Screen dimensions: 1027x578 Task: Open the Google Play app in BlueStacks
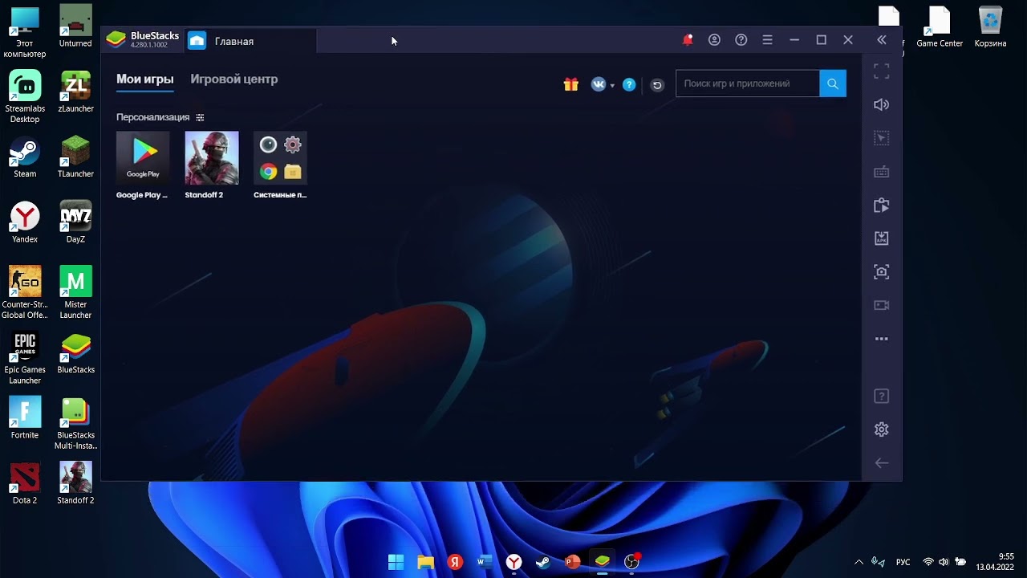(x=143, y=158)
